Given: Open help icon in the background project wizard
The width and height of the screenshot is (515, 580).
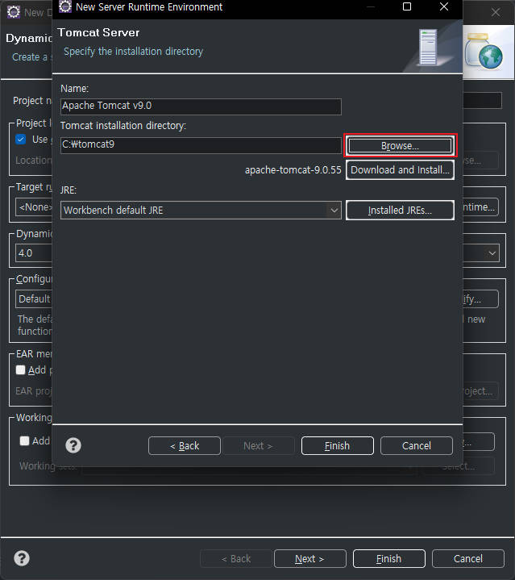Looking at the screenshot, I should (22, 558).
